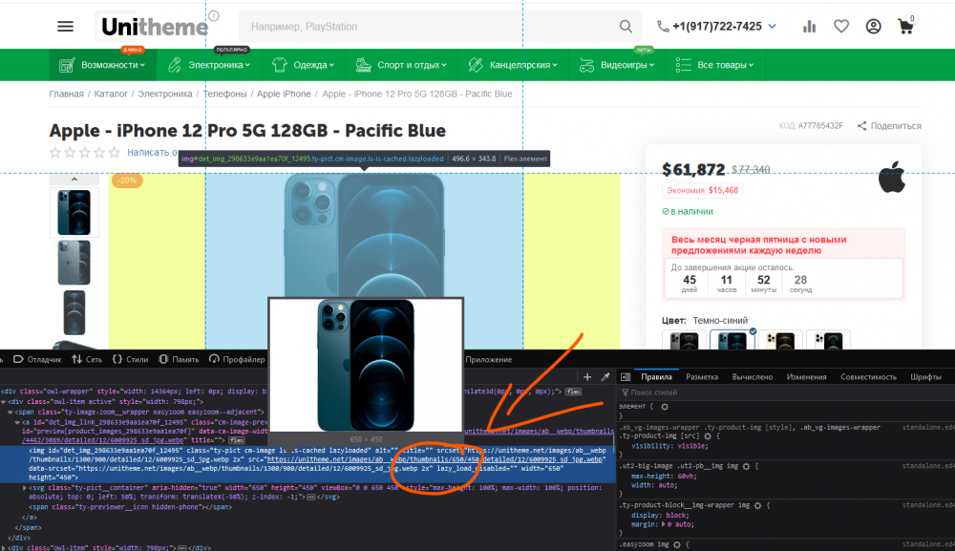The width and height of the screenshot is (955, 551).
Task: Open the shopping cart icon
Action: [x=904, y=27]
